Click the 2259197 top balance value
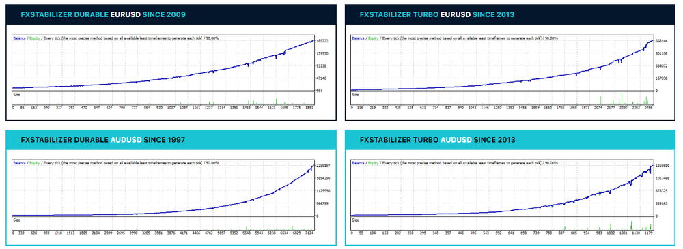Screen dimensions: 683x249 [x=323, y=166]
